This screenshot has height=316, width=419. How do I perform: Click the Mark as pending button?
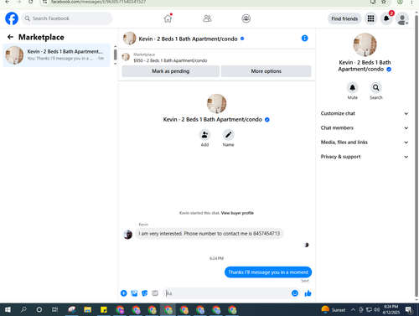pyautogui.click(x=170, y=71)
